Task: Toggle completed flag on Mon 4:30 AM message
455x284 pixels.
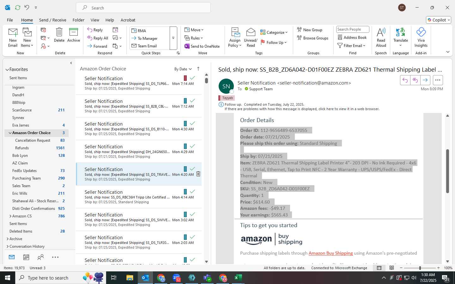Action: (192, 123)
